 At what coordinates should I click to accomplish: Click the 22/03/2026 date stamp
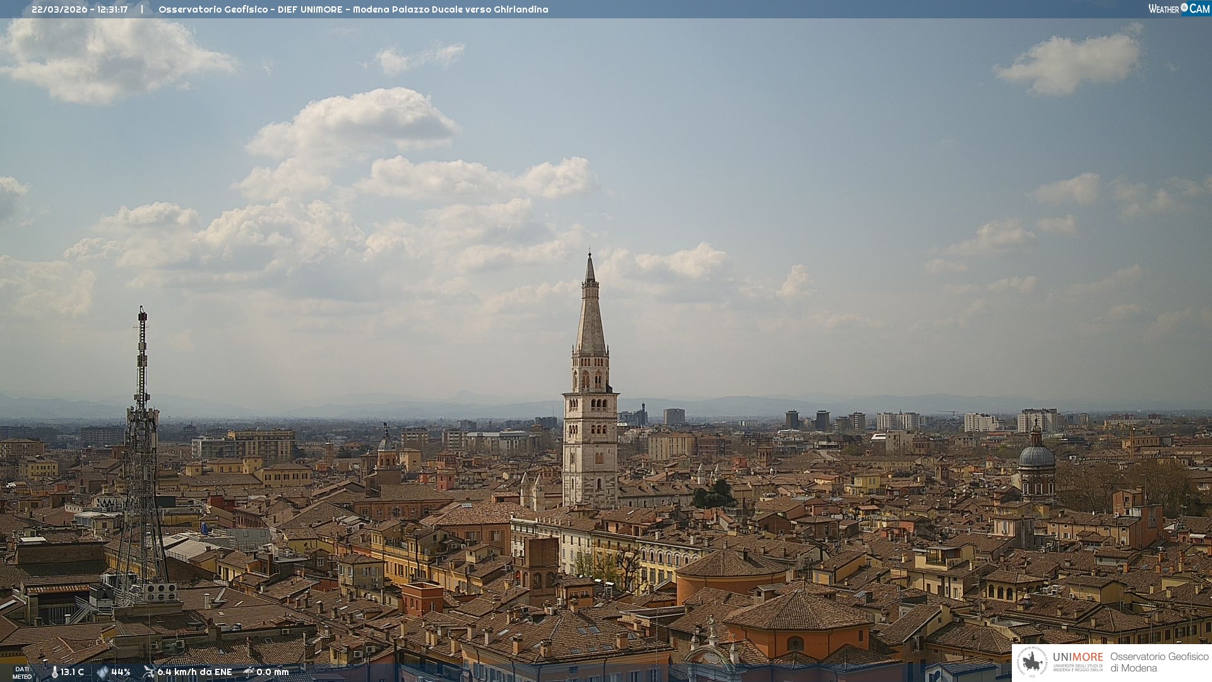(x=59, y=9)
